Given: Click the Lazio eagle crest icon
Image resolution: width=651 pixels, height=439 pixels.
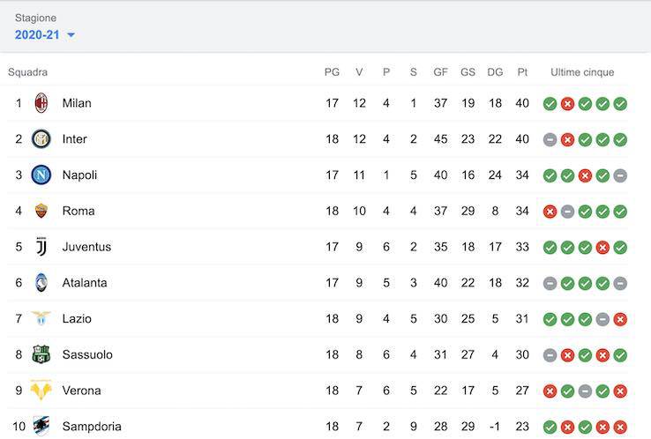Looking at the screenshot, I should tap(41, 318).
